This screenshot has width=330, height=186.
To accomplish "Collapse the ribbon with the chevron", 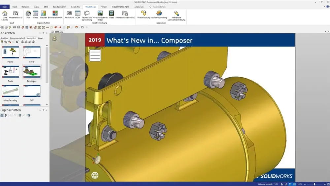I will tap(324, 7).
